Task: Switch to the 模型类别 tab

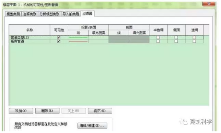Action: tap(13, 14)
